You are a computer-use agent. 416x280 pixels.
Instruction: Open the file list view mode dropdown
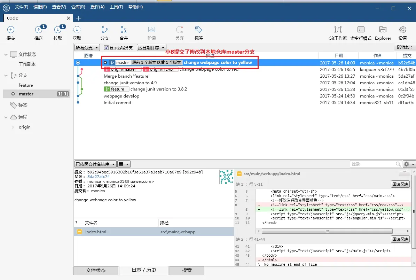point(124,164)
